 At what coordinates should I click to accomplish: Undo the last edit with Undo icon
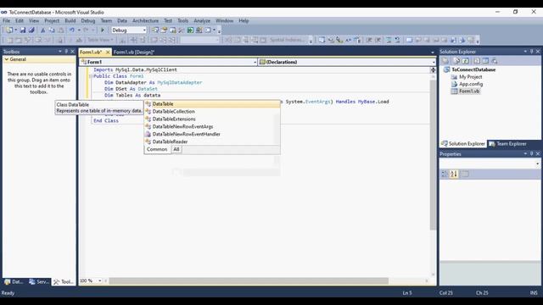tap(71, 30)
